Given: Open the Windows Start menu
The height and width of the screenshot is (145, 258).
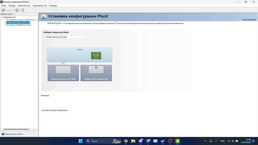Looking at the screenshot, I should coord(81,141).
